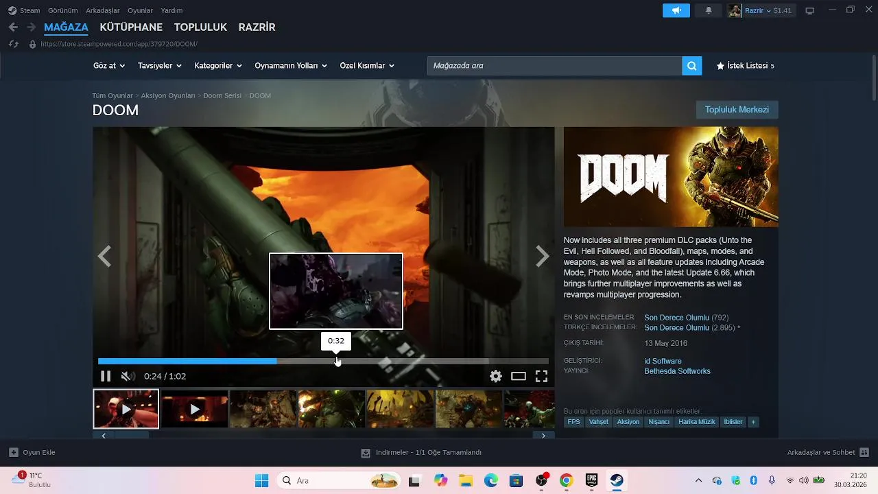Open Aksiyon Oyunları breadcrumb link
Image resolution: width=878 pixels, height=494 pixels.
(x=168, y=95)
